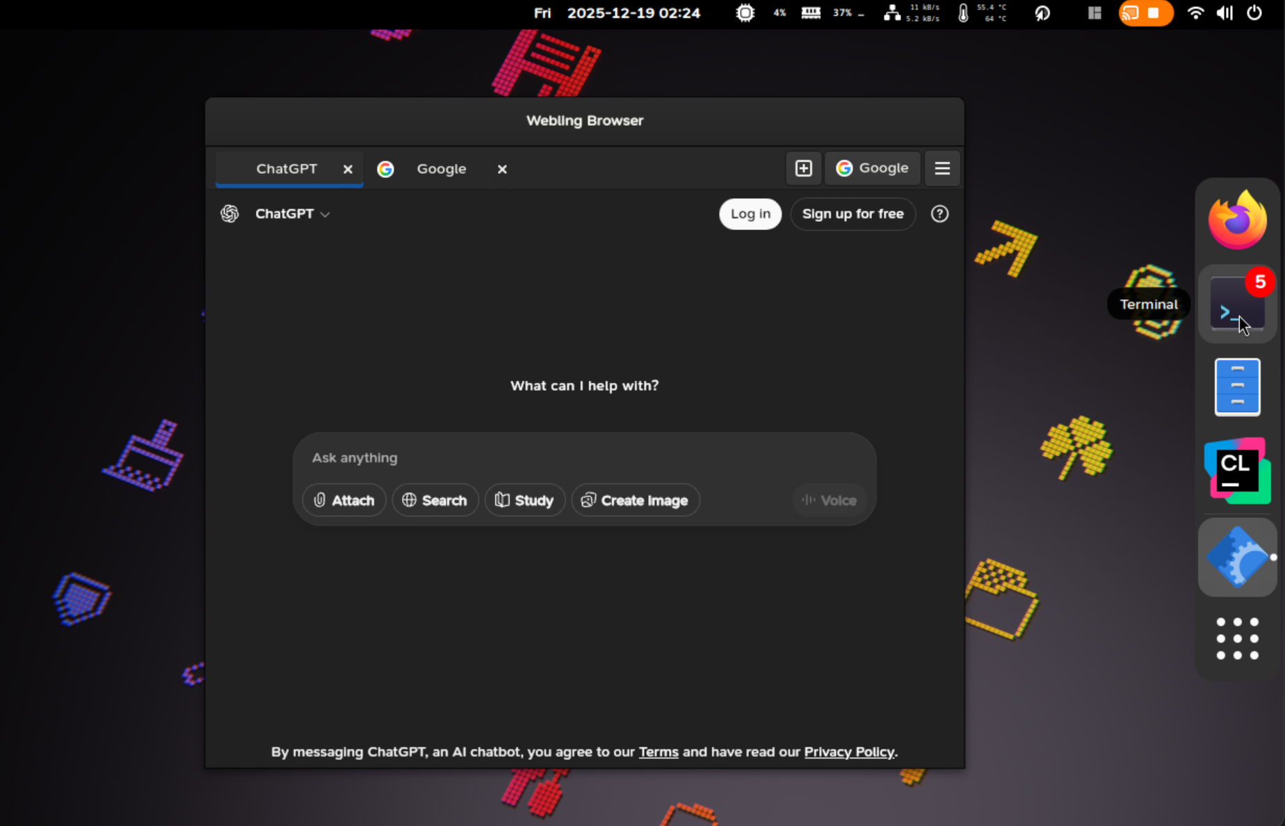
Task: Open the browser hamburger menu
Action: 942,168
